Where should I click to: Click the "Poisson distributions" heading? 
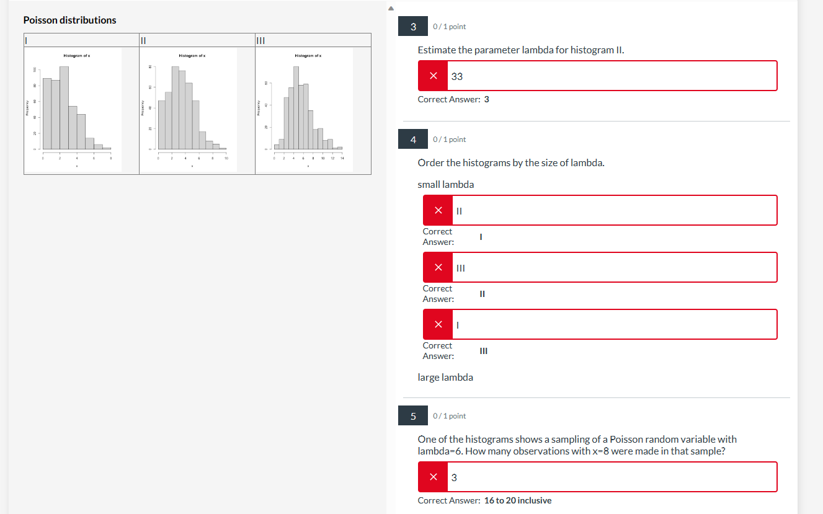point(69,20)
